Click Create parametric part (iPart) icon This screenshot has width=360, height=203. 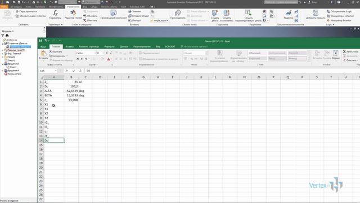click(248, 16)
